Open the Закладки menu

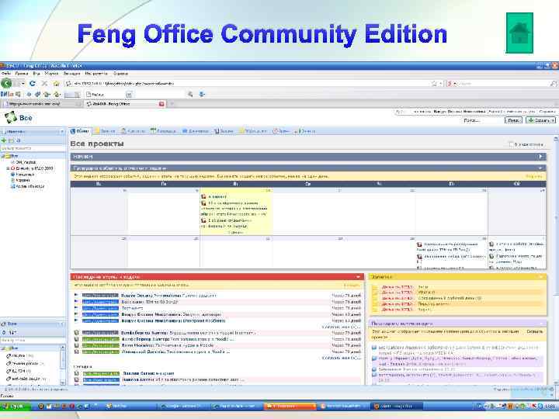pyautogui.click(x=71, y=74)
